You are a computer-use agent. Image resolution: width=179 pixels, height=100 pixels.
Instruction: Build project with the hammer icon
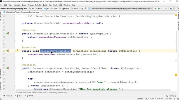coord(86,9)
